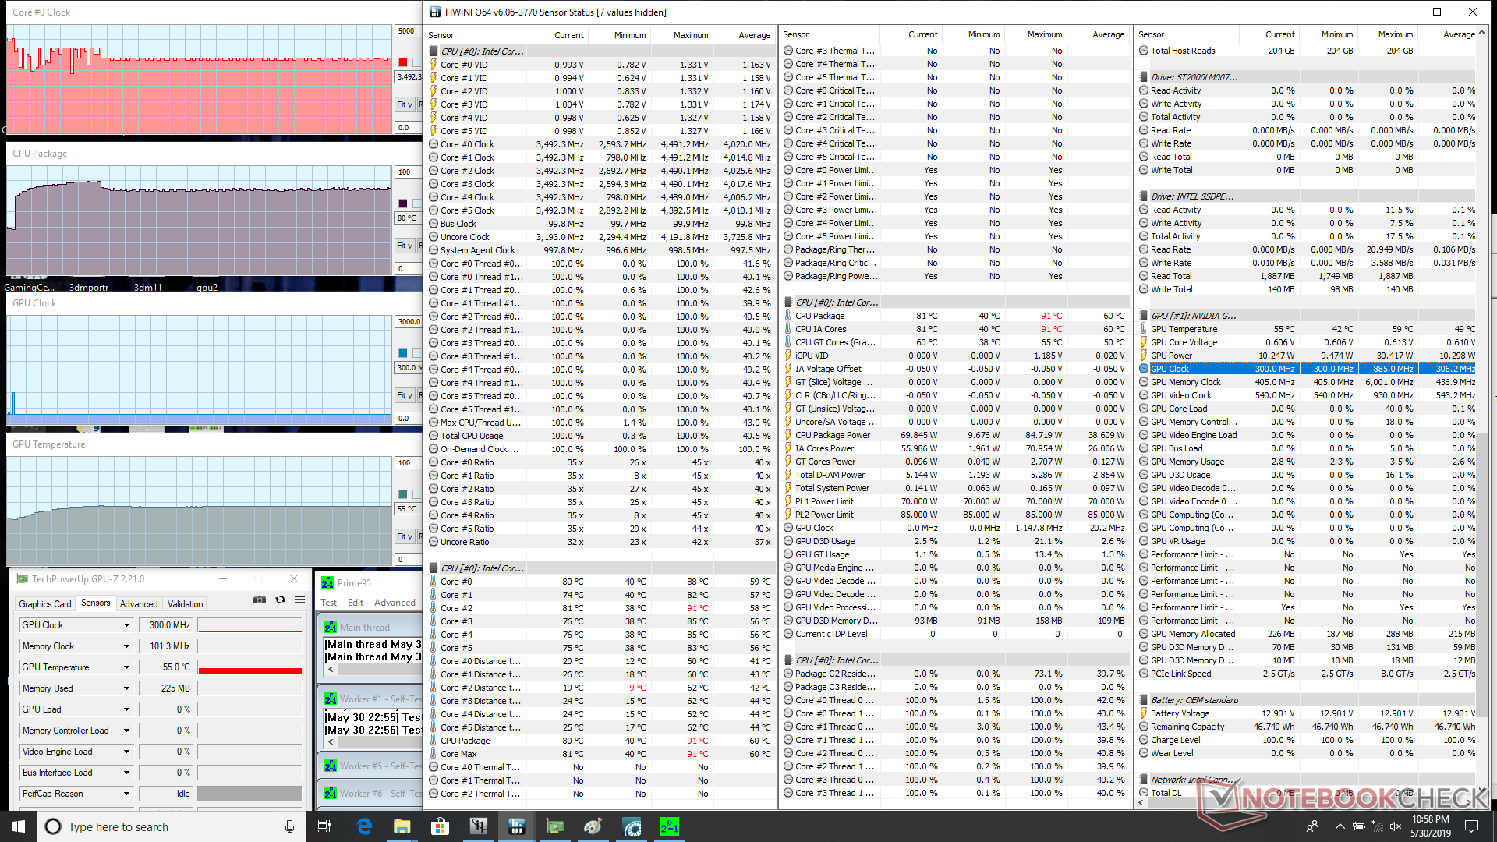1497x842 pixels.
Task: Expand the GPU Temperature sensor dropdown
Action: [x=126, y=667]
